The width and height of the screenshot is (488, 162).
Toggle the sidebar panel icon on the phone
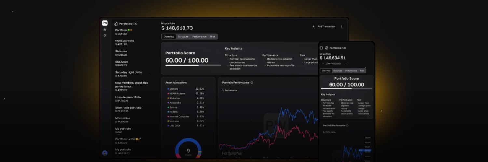(x=321, y=48)
